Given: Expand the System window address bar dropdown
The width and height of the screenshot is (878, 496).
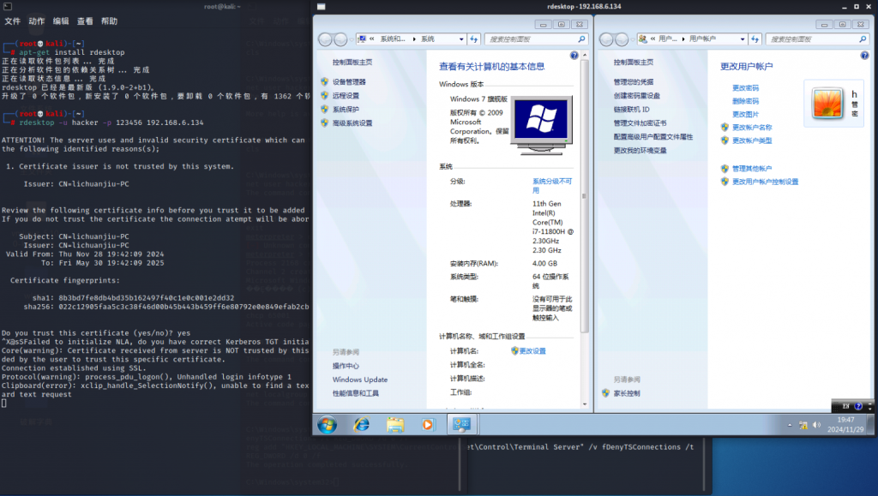Looking at the screenshot, I should click(x=461, y=39).
